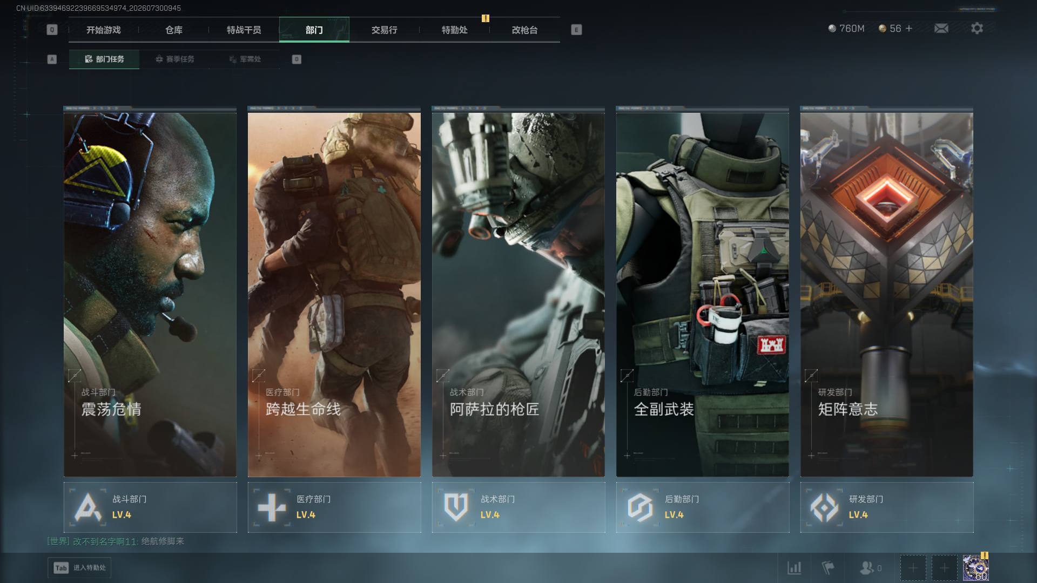Image resolution: width=1037 pixels, height=583 pixels.
Task: Click the E next-tab key icon
Action: [576, 30]
